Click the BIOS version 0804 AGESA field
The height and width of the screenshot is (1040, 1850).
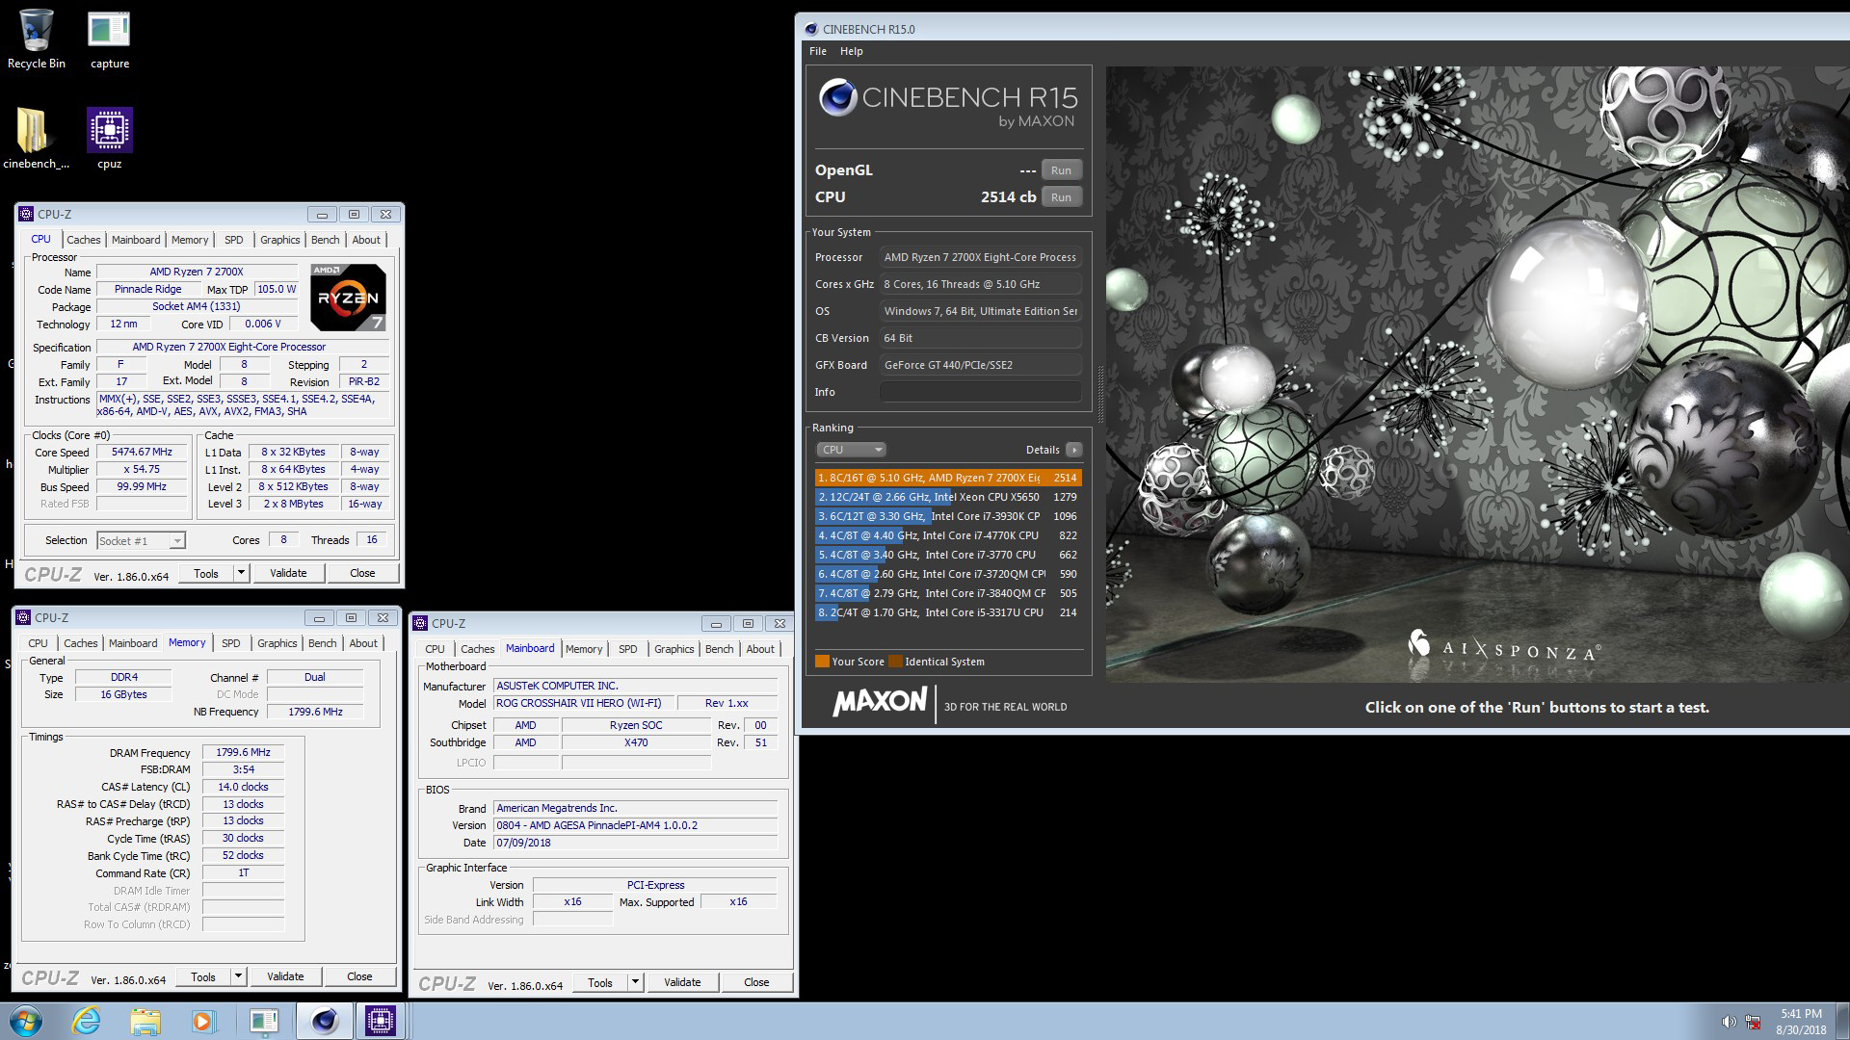click(x=635, y=825)
